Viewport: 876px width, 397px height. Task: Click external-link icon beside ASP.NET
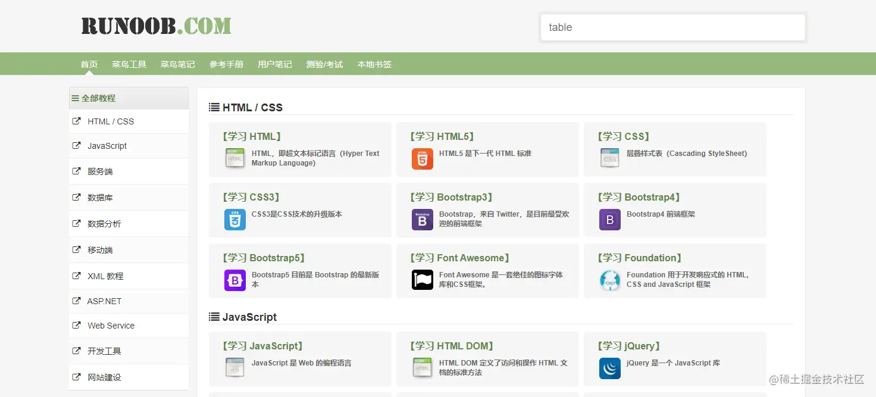tap(76, 301)
